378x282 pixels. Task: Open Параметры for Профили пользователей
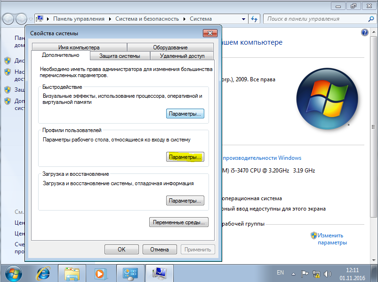coord(185,157)
